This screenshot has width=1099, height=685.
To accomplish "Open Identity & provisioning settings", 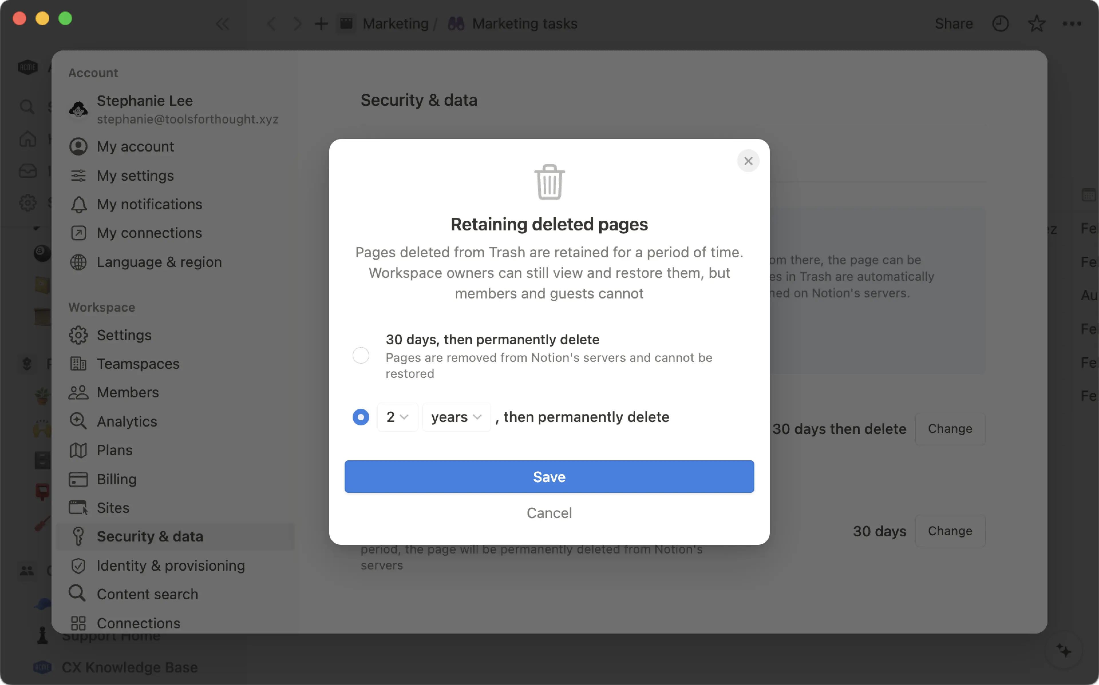I will (170, 565).
